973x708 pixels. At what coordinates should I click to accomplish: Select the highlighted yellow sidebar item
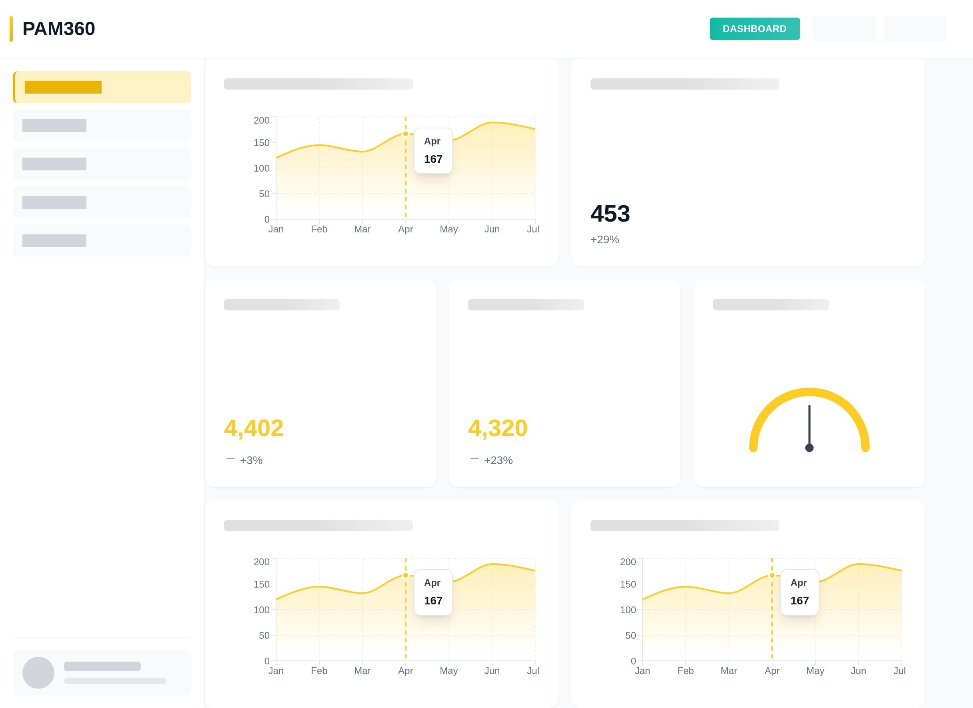tap(102, 87)
